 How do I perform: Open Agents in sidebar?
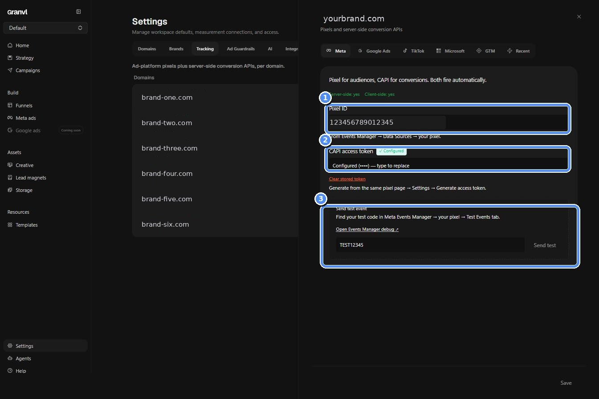click(x=45, y=358)
